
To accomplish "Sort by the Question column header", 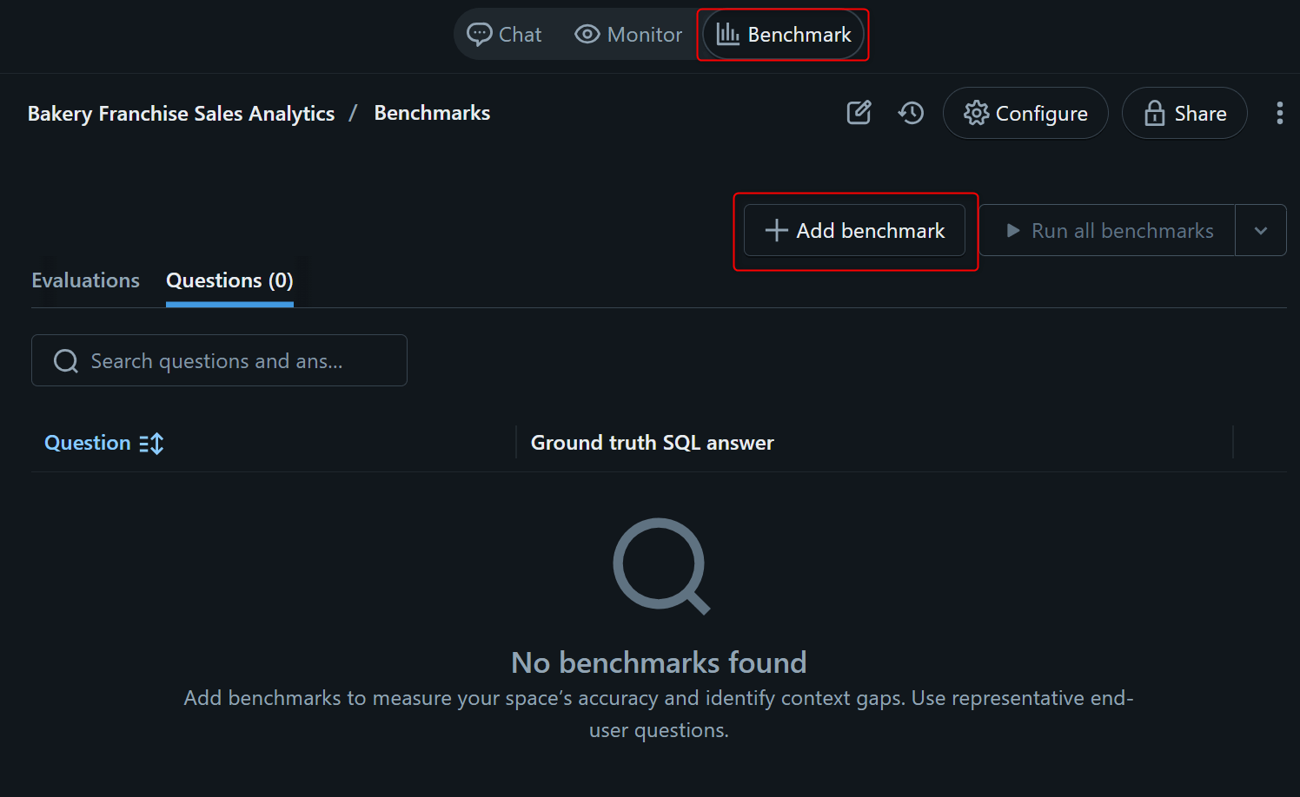I will tap(88, 443).
